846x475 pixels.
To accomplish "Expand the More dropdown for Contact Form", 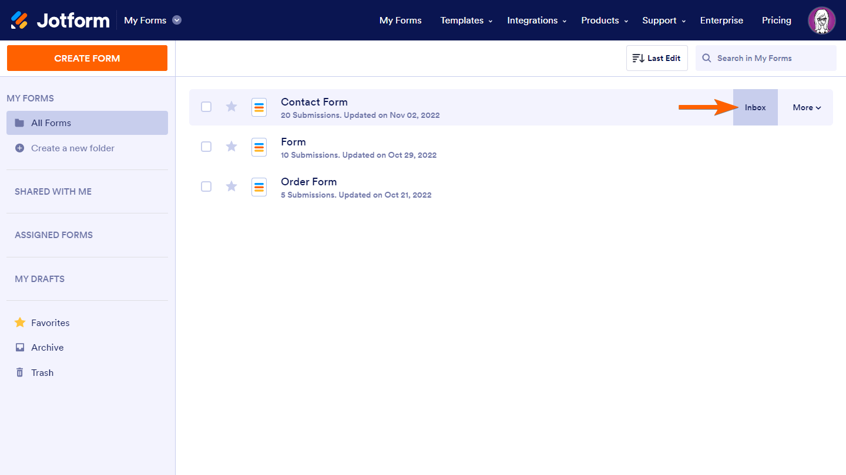I will coord(807,107).
